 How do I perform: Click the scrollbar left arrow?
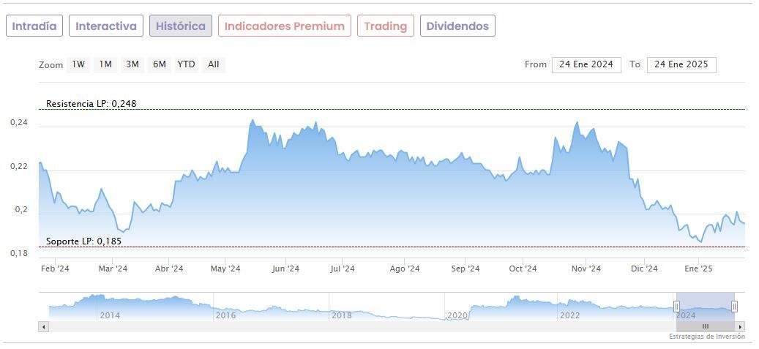tap(44, 326)
